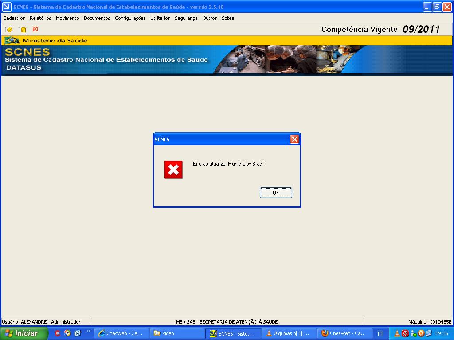Switch to the Firefox CnesWeb taskbar window
The width and height of the screenshot is (454, 340).
click(x=344, y=333)
